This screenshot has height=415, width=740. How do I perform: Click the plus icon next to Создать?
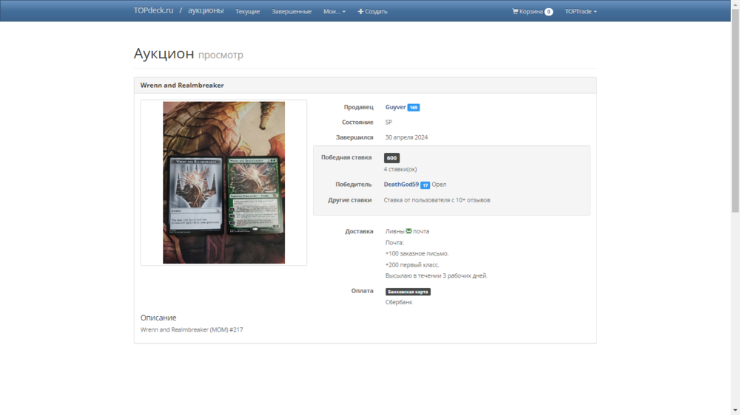pos(361,12)
